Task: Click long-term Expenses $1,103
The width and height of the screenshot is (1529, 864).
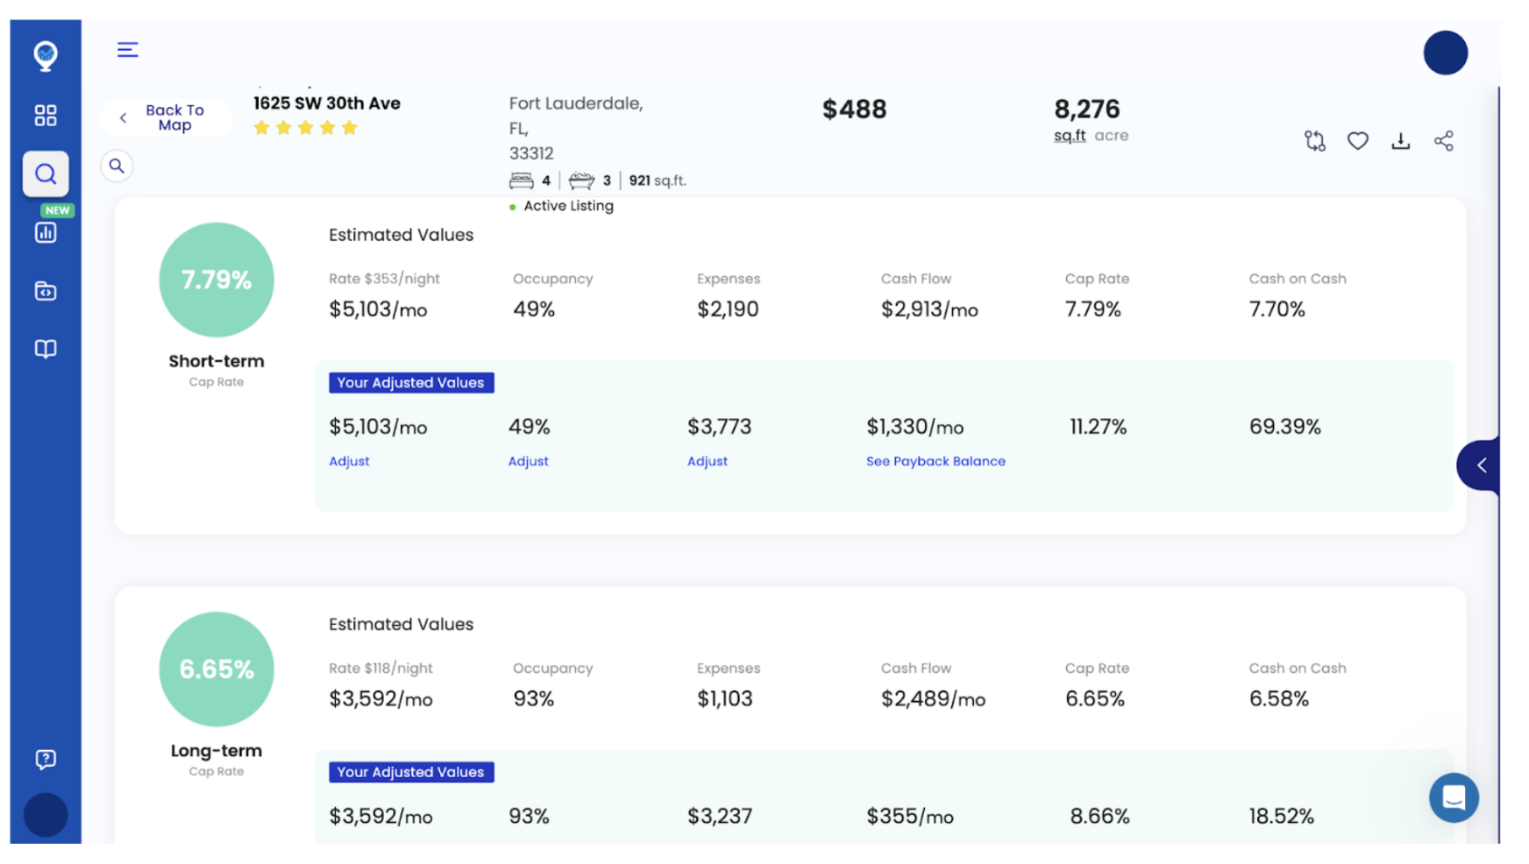Action: click(x=724, y=698)
